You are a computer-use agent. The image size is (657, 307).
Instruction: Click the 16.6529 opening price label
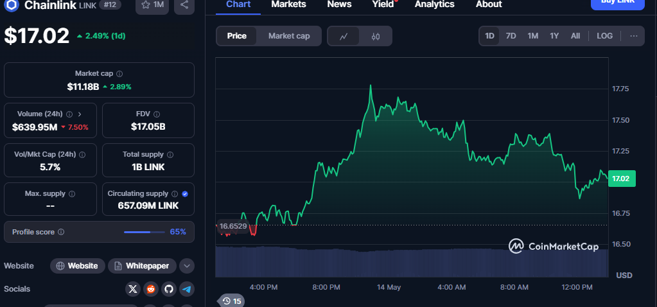coord(233,226)
